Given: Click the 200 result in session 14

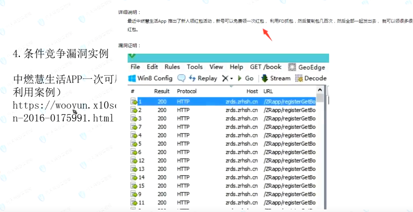Looking at the screenshot, I should point(162,177).
